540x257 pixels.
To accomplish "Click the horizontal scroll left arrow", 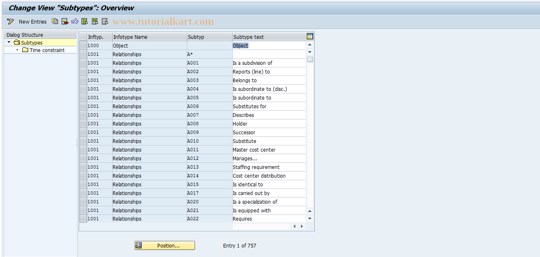I will (x=294, y=226).
